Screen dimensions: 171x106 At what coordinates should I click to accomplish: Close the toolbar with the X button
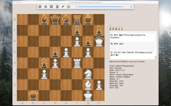click(131, 7)
